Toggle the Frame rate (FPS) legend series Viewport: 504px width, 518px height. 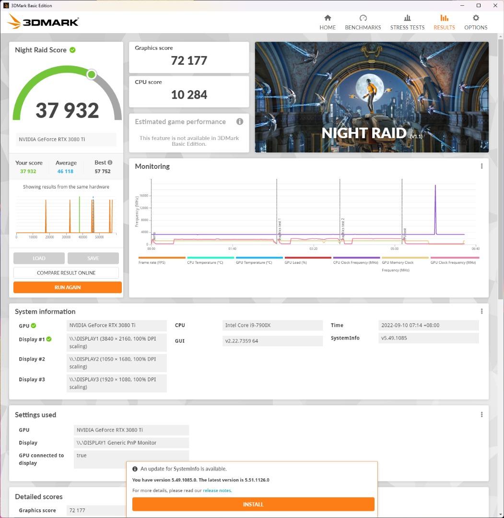pos(162,258)
